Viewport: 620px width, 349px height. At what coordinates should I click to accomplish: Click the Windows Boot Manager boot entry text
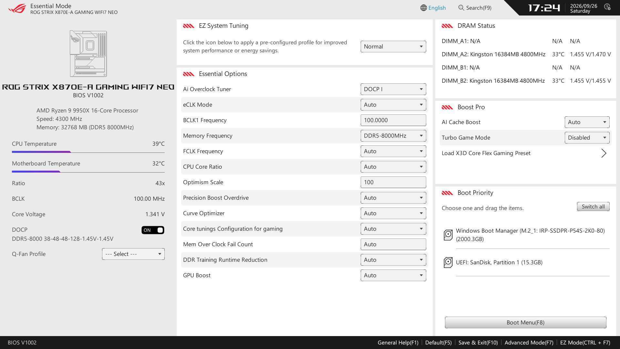[530, 235]
